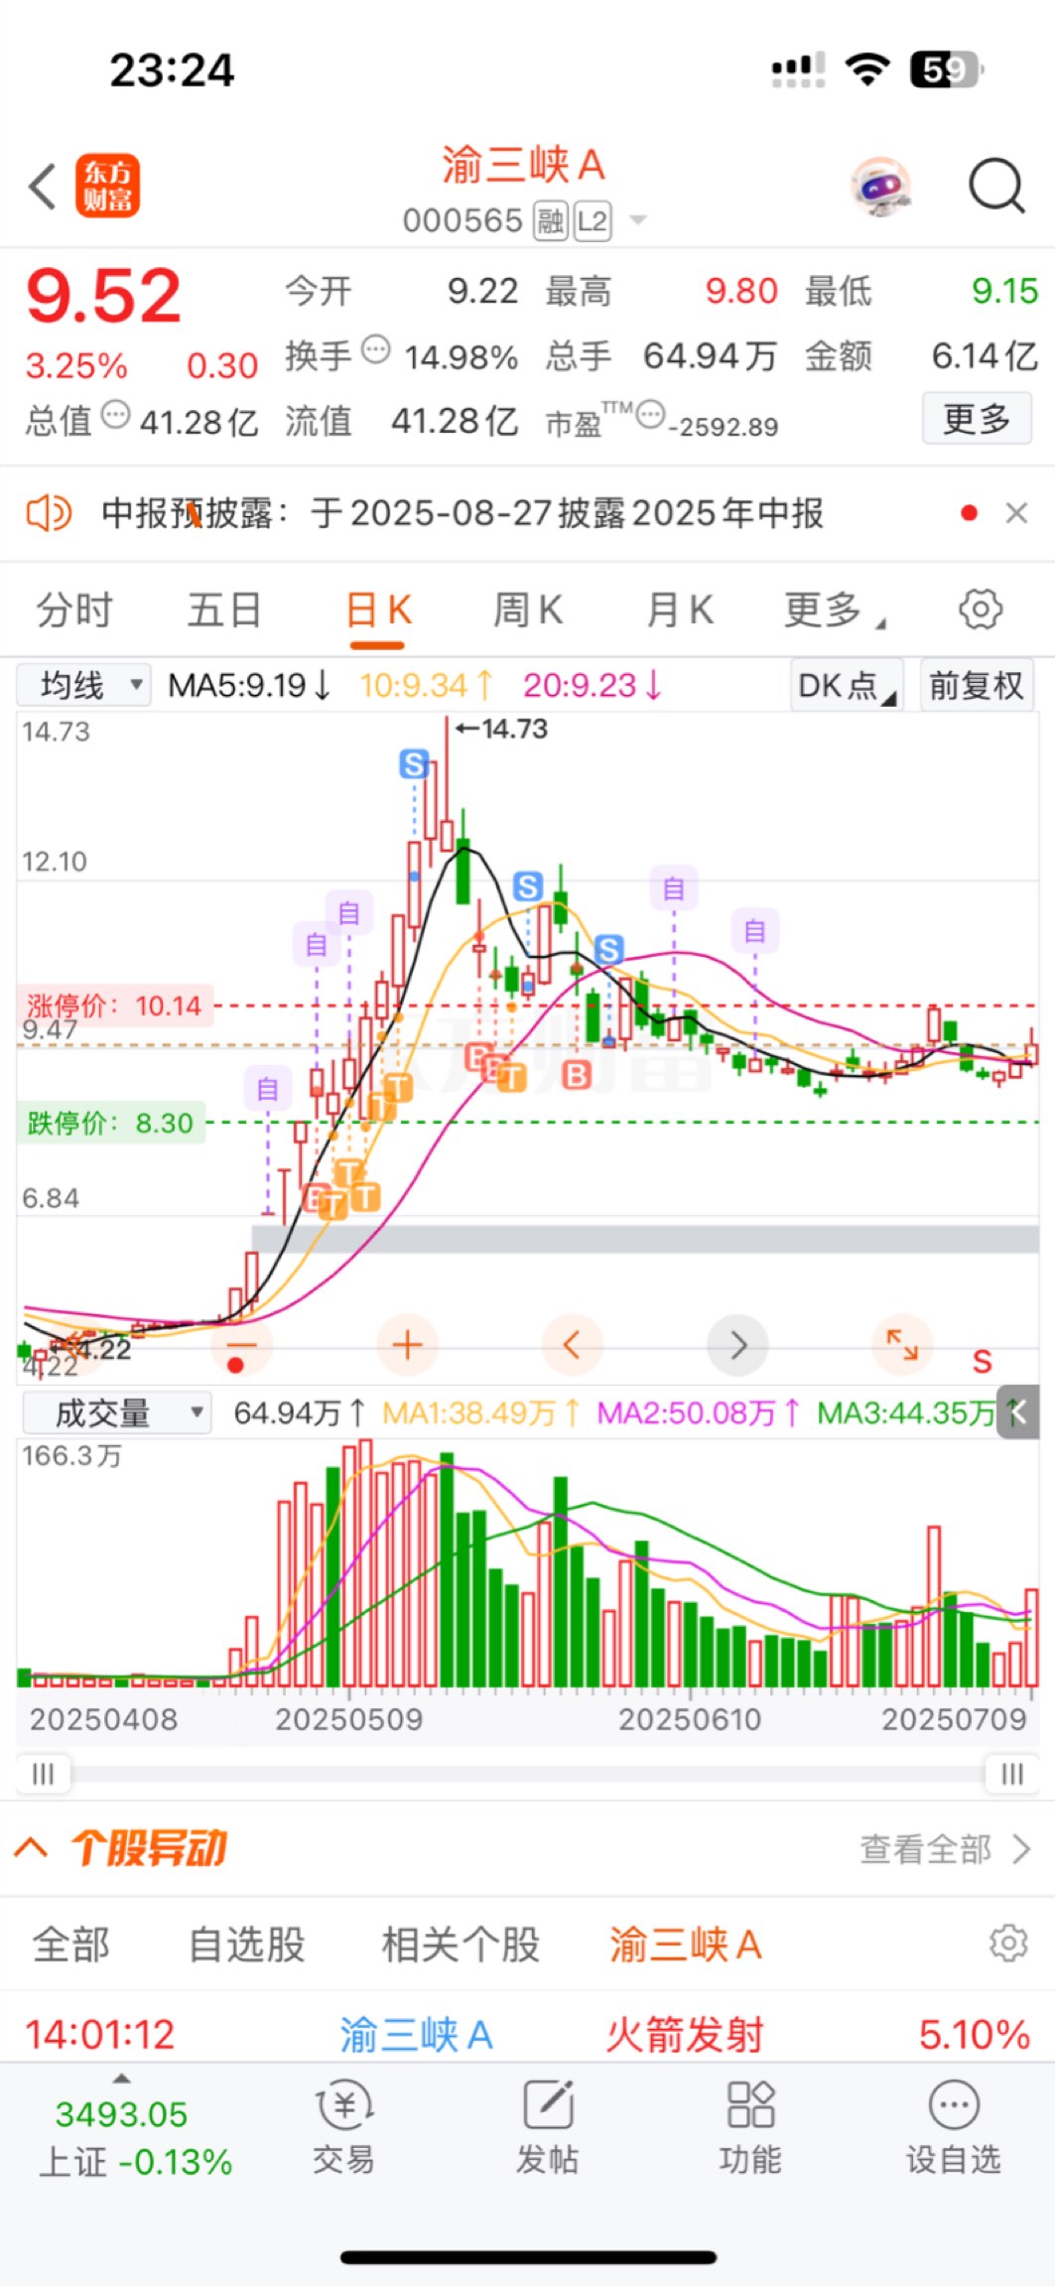Tap the announcement speaker icon
The image size is (1055, 2286).
coord(49,513)
